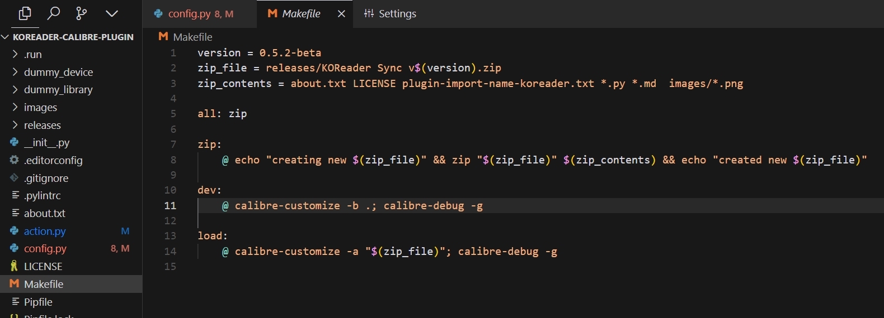Close the Makefile editor tab

pyautogui.click(x=341, y=14)
